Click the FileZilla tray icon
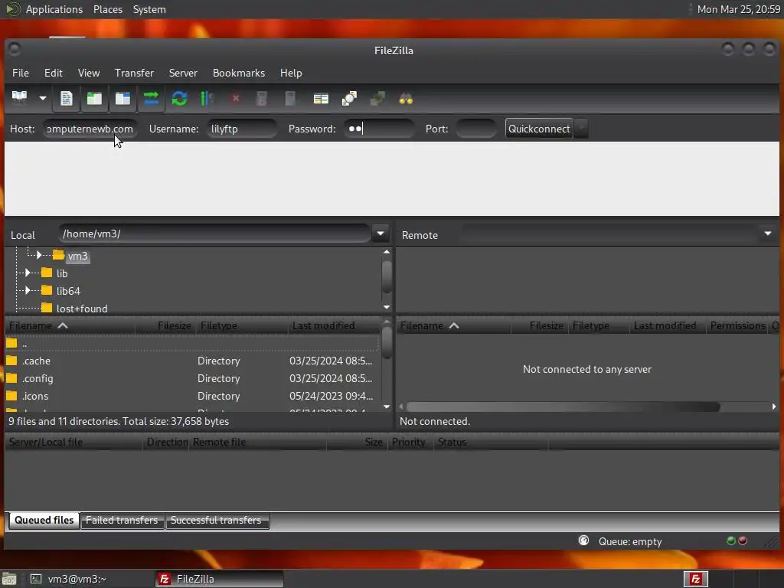Viewport: 784px width, 588px height. pos(695,579)
